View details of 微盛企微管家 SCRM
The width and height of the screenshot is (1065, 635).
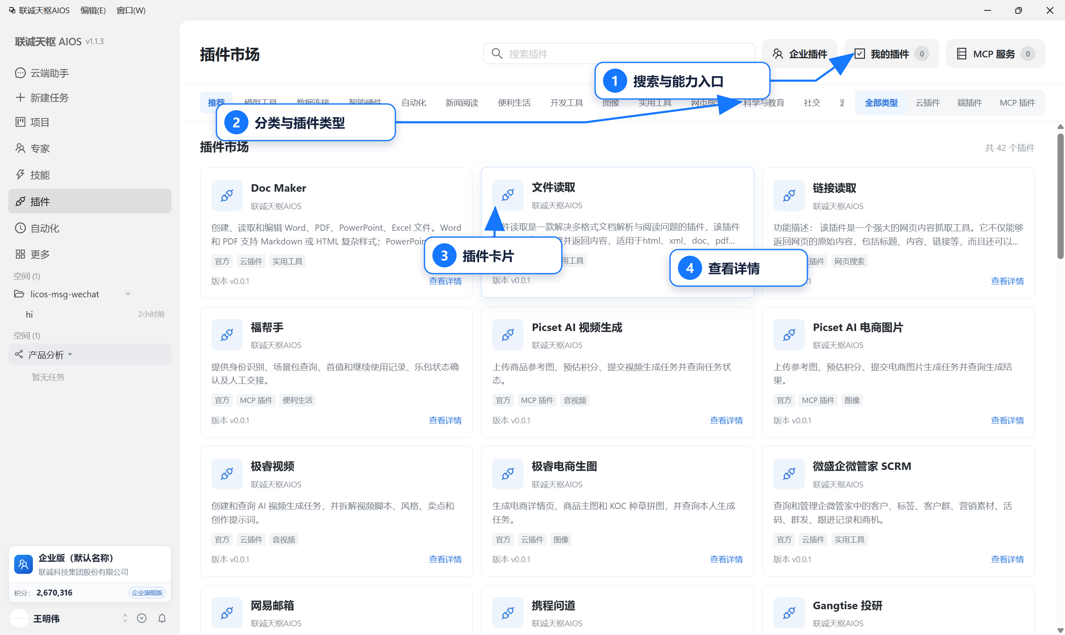click(1007, 560)
